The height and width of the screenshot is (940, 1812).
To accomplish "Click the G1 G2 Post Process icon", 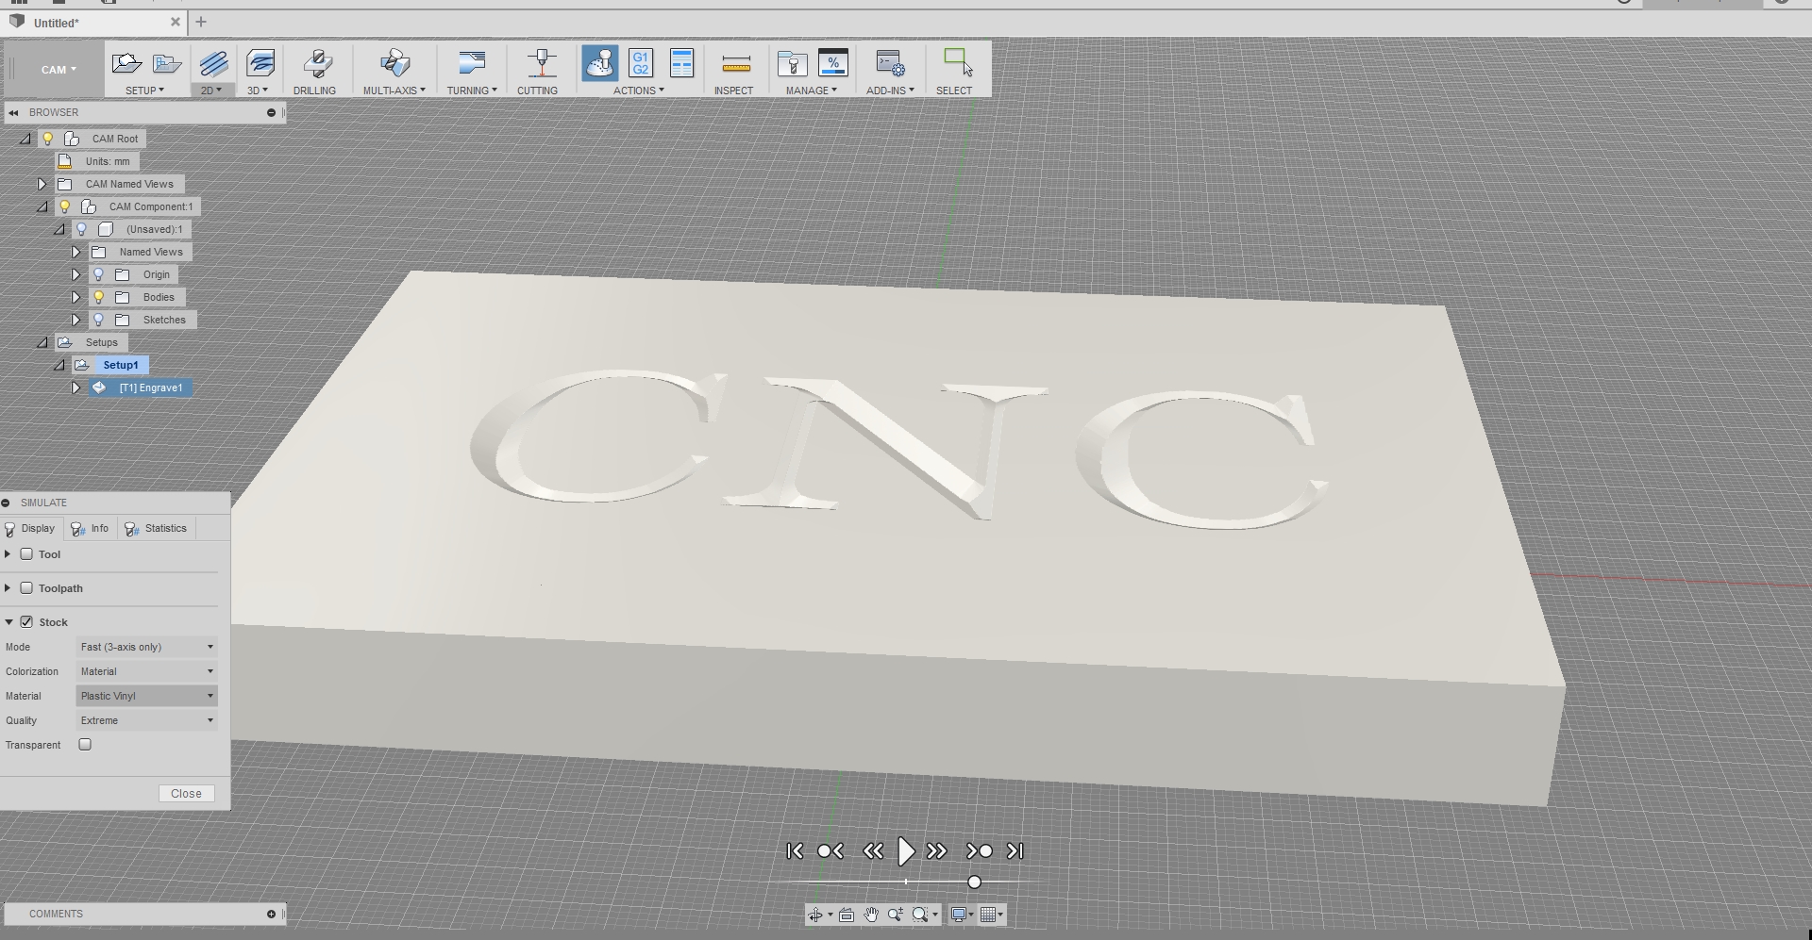I will [x=641, y=63].
